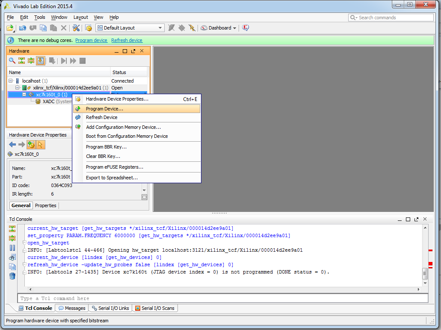Collapse the xilinx_tcf target tree node

(x=17, y=87)
